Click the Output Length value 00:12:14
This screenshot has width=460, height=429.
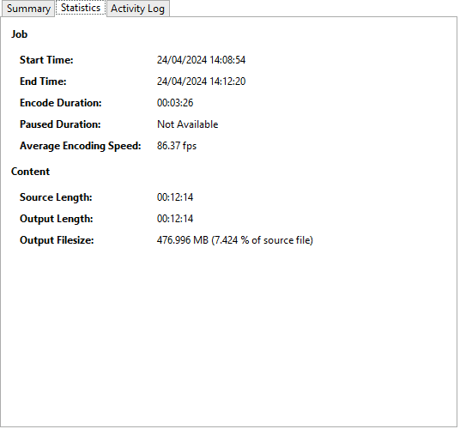tap(175, 219)
